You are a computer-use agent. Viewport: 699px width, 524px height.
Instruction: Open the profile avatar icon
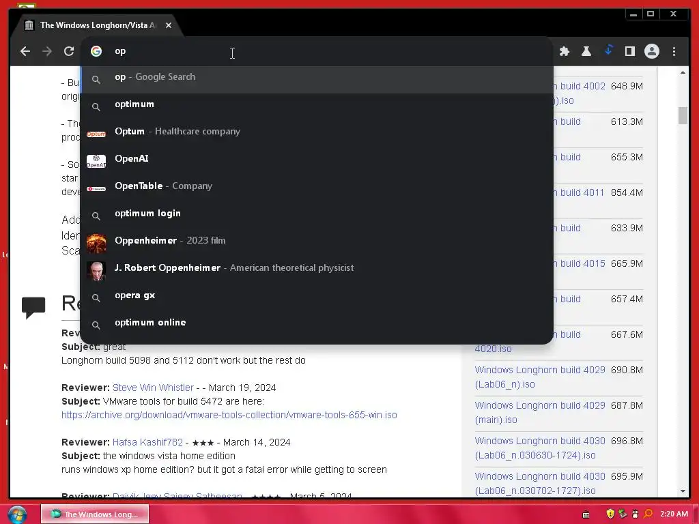(652, 51)
